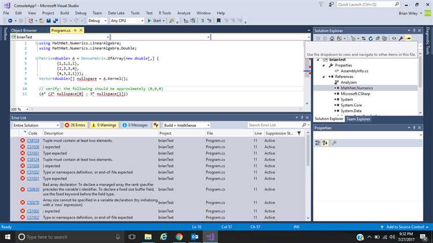Click the Task View taskbar icon
Image resolution: width=433 pixels, height=243 pixels.
tap(132, 237)
